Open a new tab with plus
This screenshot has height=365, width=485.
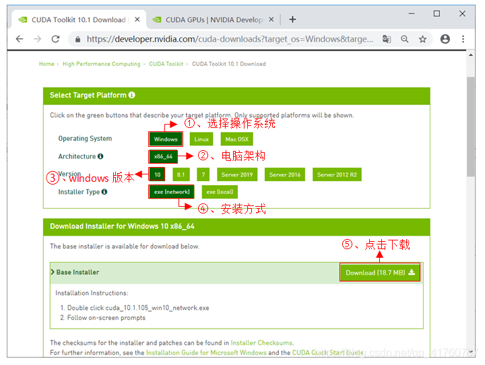292,20
